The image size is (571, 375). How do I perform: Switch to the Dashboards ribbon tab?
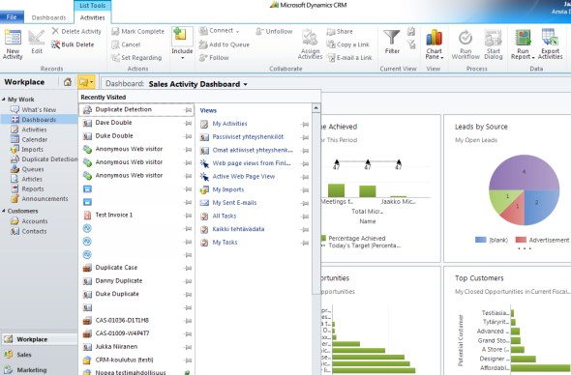pos(48,17)
